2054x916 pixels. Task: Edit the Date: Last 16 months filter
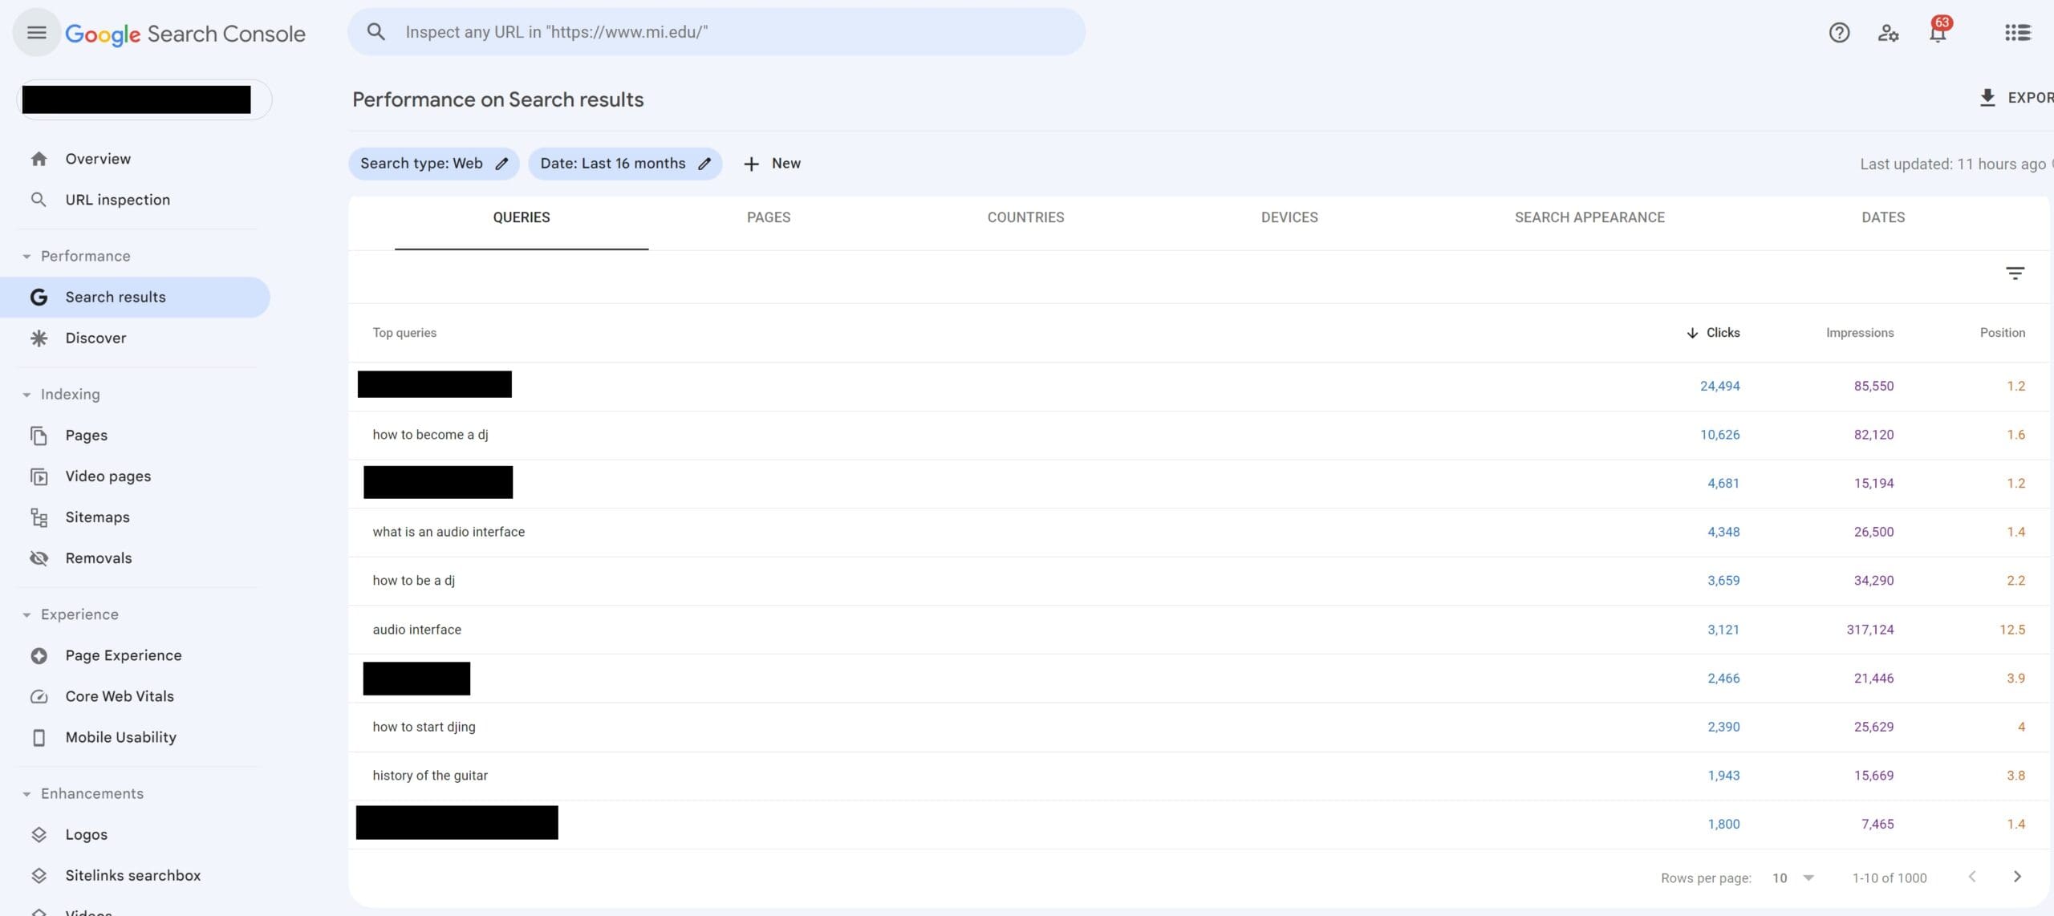point(704,164)
